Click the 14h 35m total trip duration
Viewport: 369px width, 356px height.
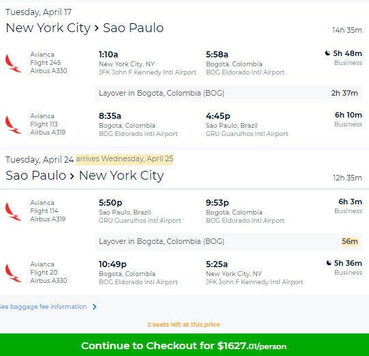pyautogui.click(x=347, y=30)
